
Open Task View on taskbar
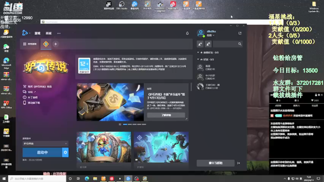point(78,178)
